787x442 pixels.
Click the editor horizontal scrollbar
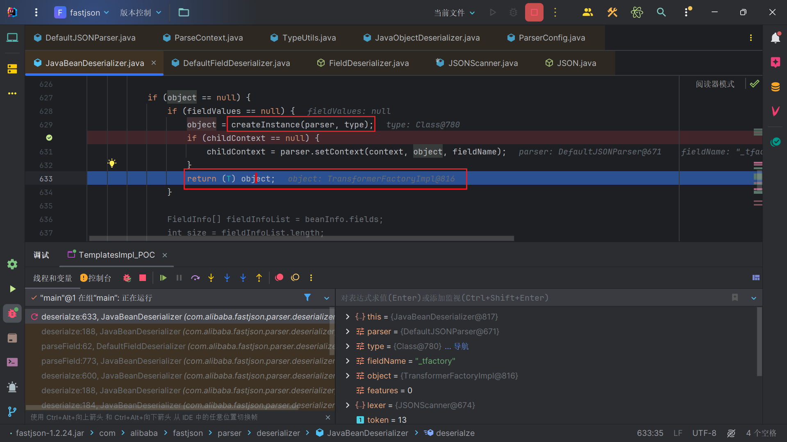301,238
